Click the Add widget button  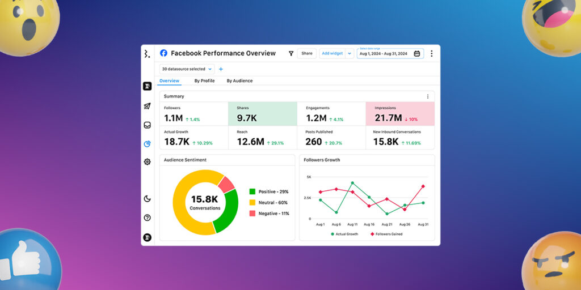(x=332, y=53)
